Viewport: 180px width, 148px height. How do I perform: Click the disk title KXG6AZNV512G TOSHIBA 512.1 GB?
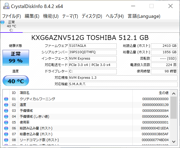[90, 38]
